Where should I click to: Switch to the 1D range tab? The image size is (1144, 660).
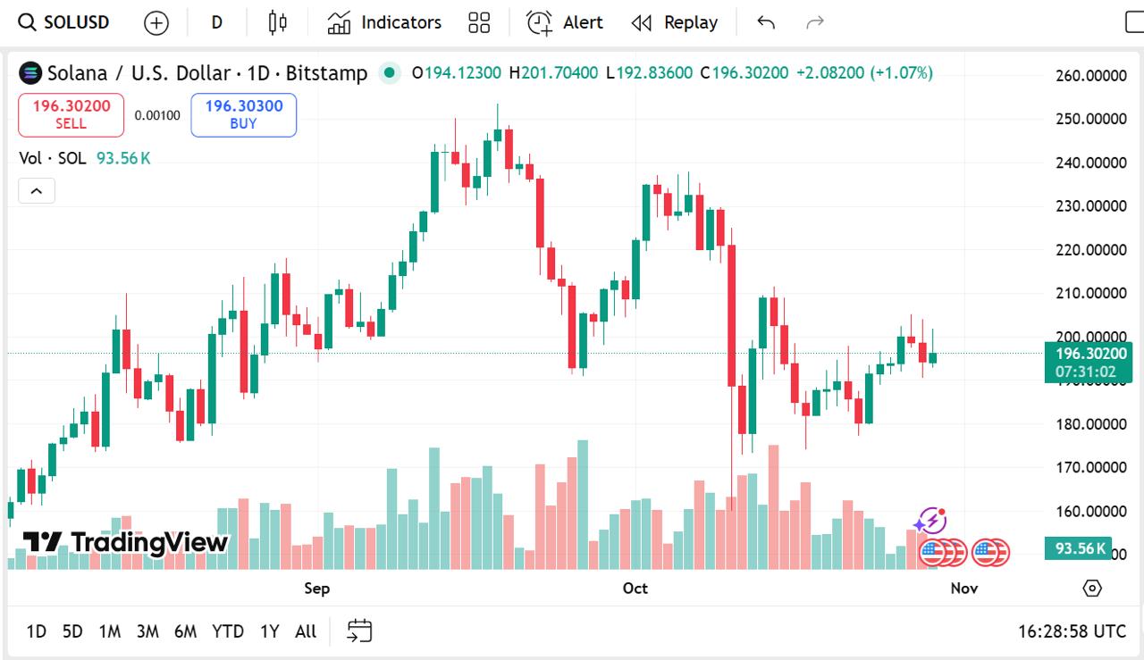point(37,631)
